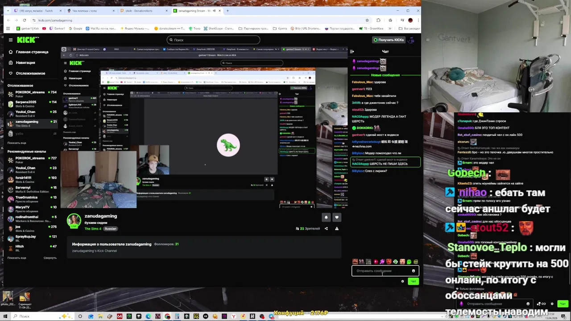The width and height of the screenshot is (571, 321).
Task: Open recommended channel rodinafromthai
Action: coord(32,218)
